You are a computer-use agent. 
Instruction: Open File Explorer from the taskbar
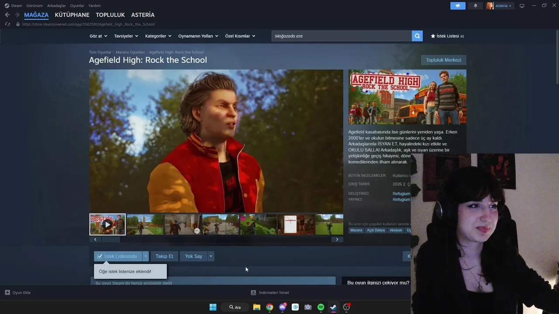tap(257, 307)
